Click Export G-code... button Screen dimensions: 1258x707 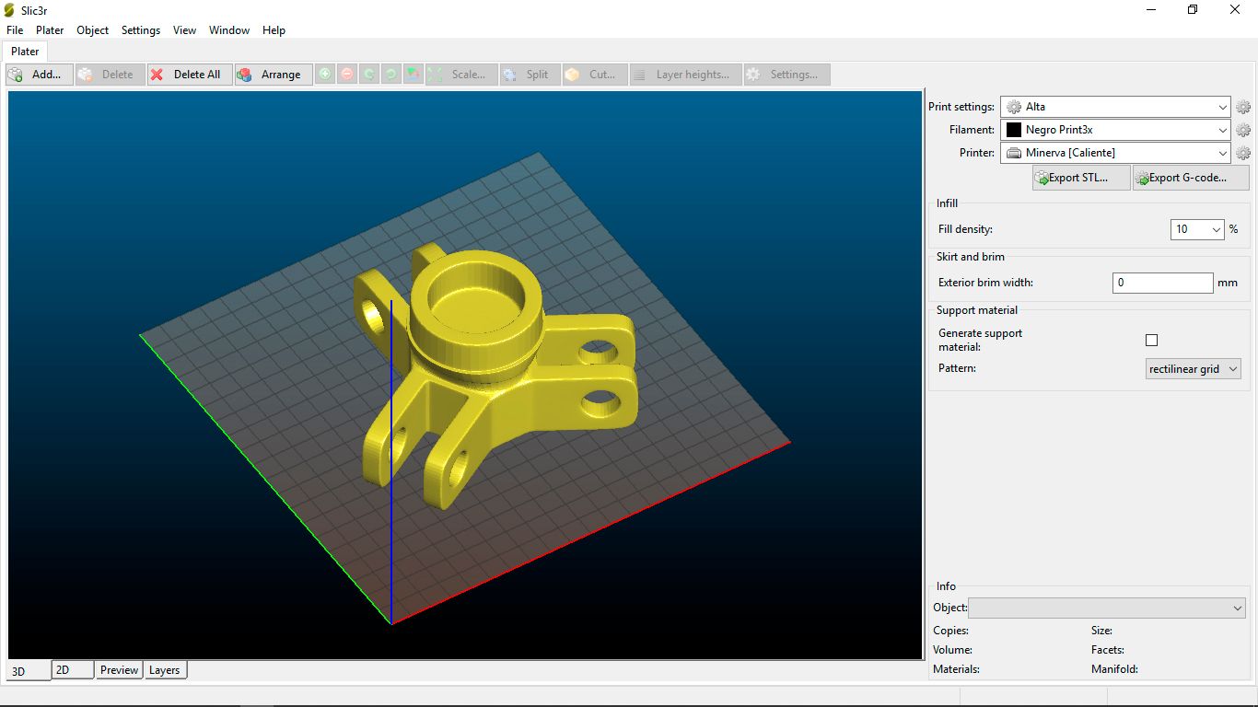tap(1191, 178)
